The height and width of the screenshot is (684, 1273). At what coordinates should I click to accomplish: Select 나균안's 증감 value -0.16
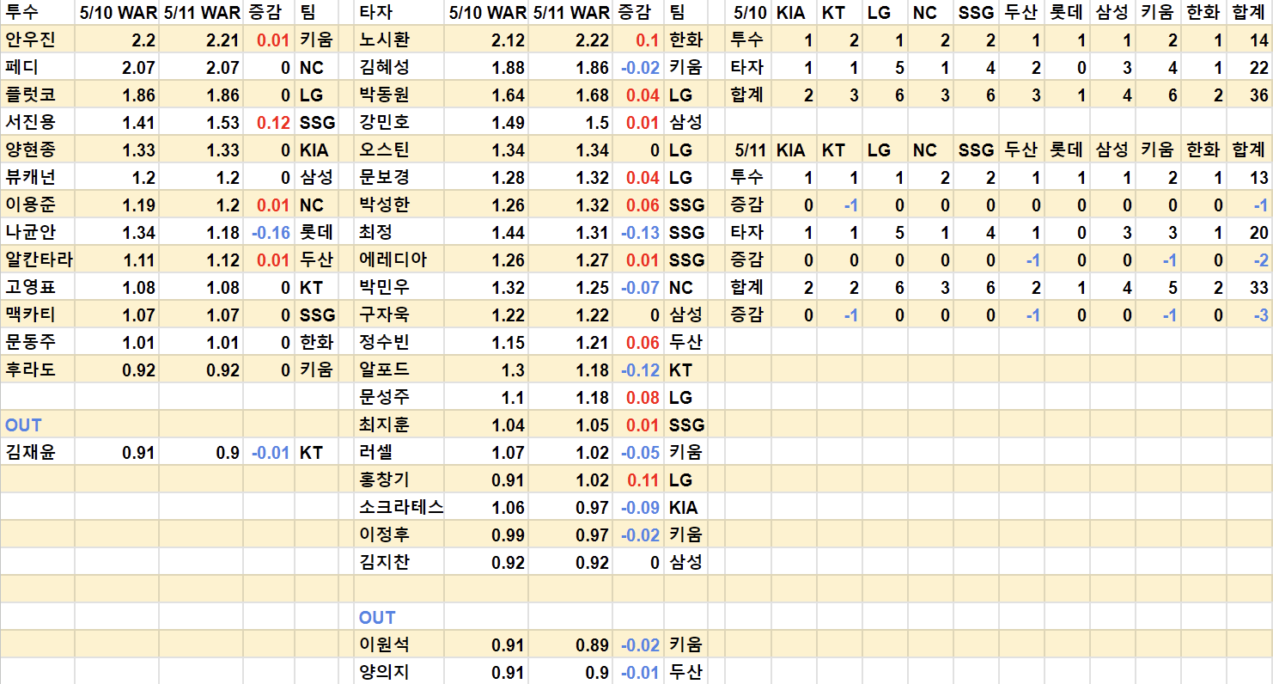(271, 233)
